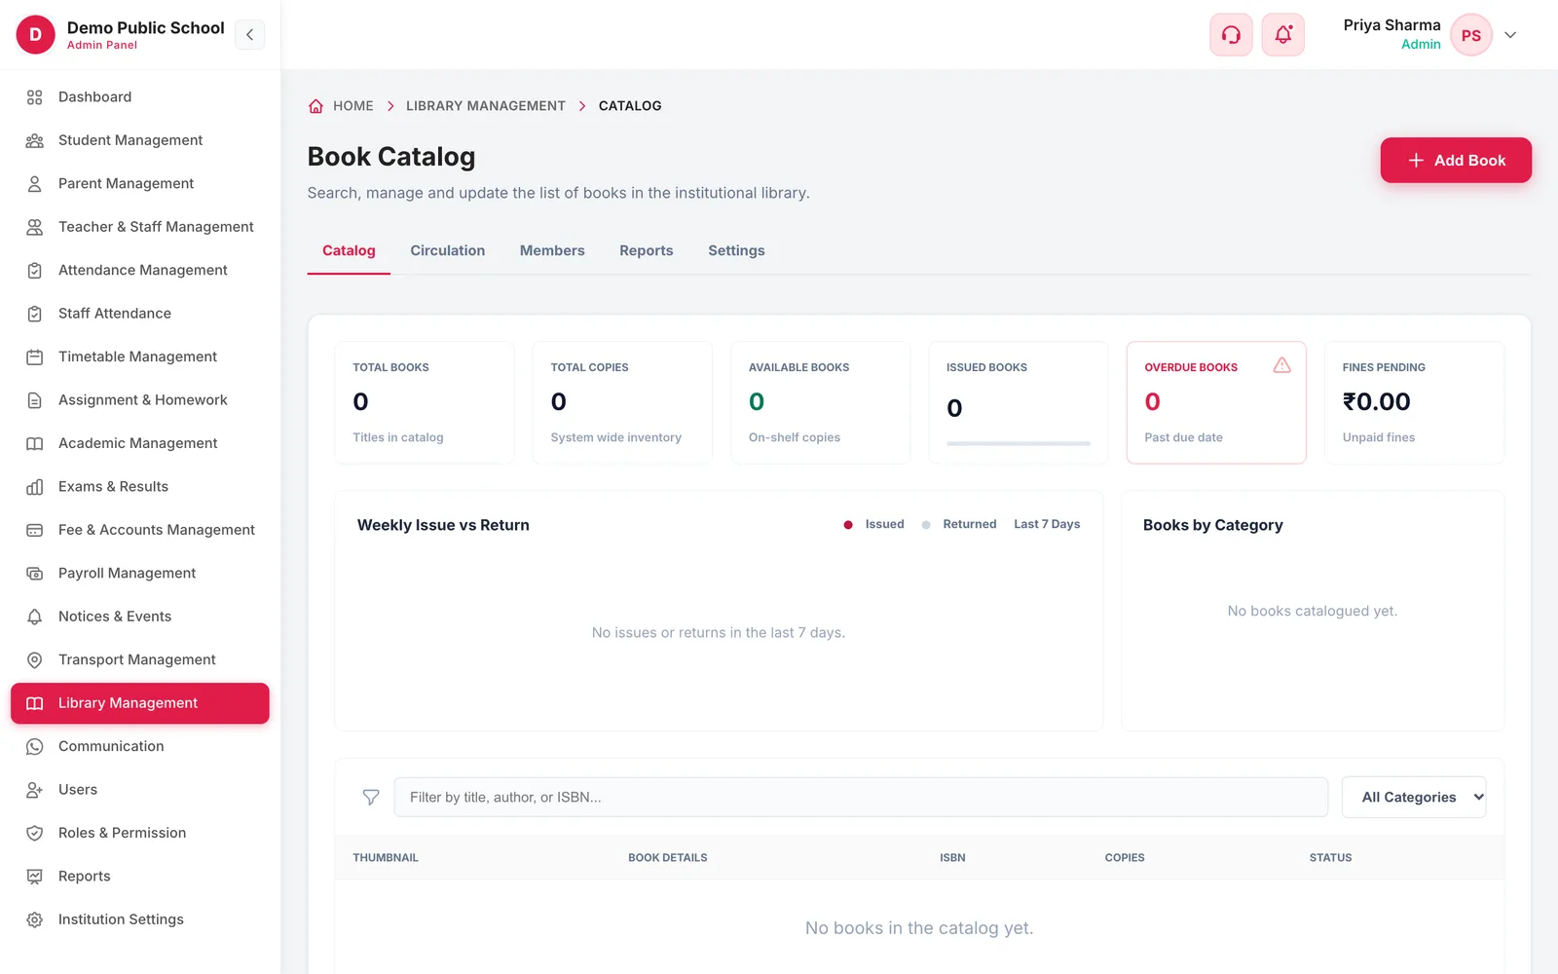Click the Roles & Permission shield icon

[x=34, y=834]
